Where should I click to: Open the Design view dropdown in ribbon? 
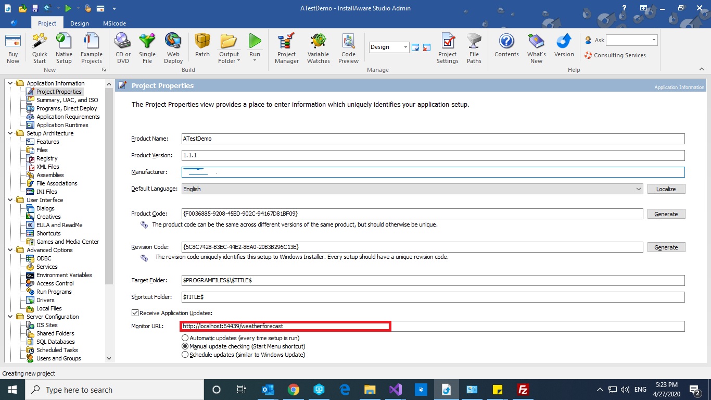[x=405, y=47]
